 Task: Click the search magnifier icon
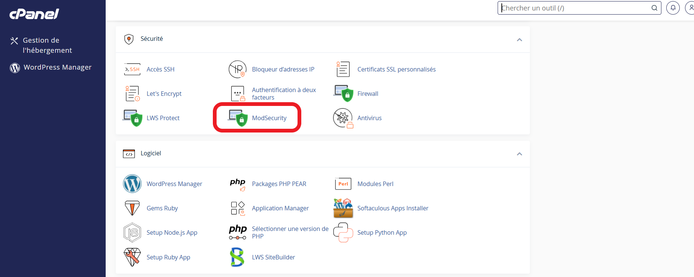tap(654, 8)
